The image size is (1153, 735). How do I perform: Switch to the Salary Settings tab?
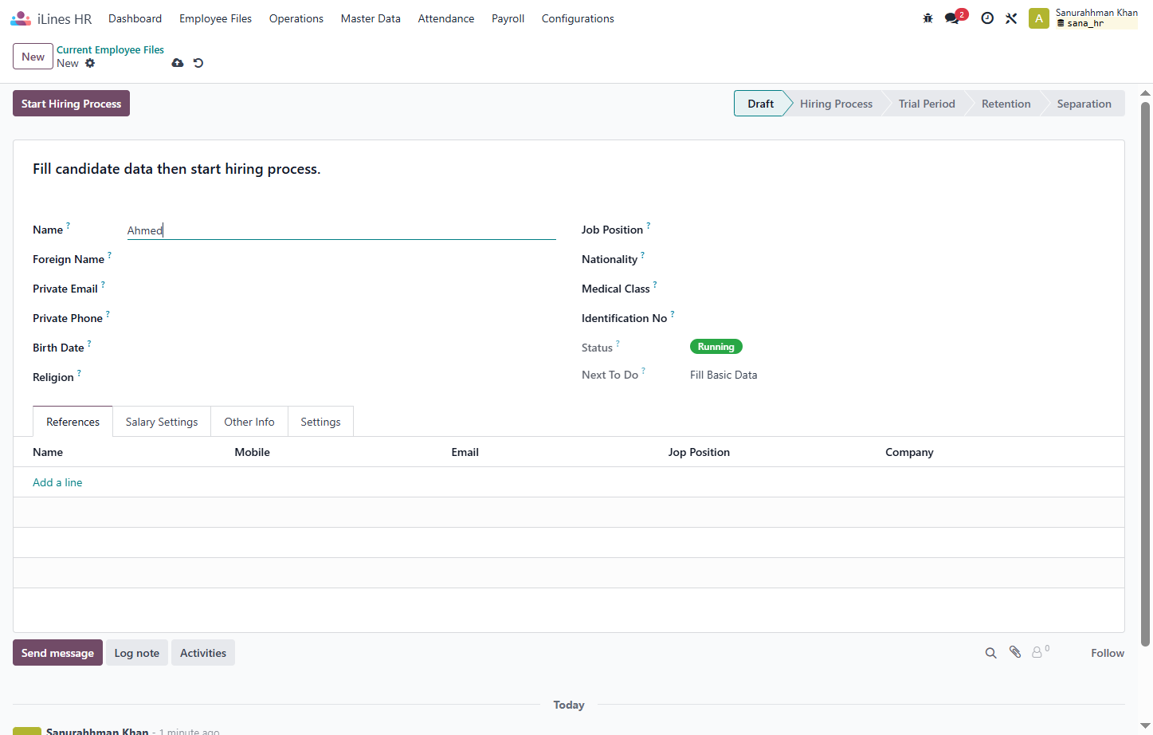pos(162,422)
